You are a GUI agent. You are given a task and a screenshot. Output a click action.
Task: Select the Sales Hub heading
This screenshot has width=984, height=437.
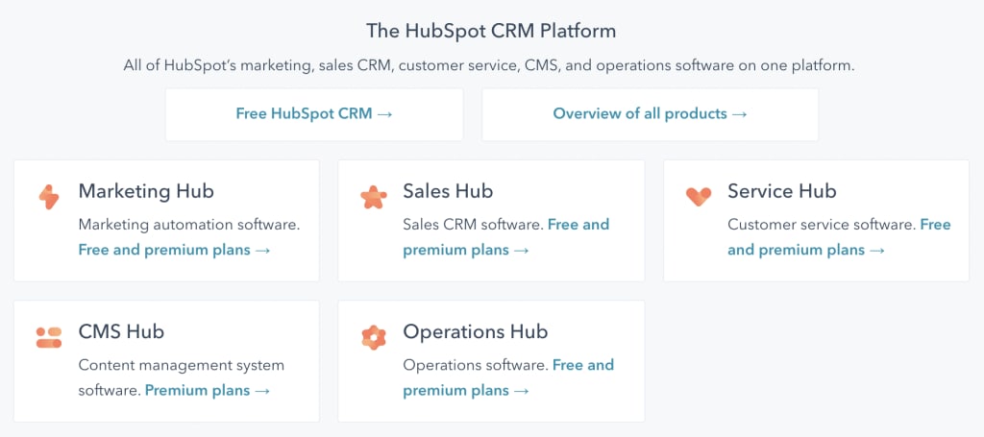pos(448,191)
